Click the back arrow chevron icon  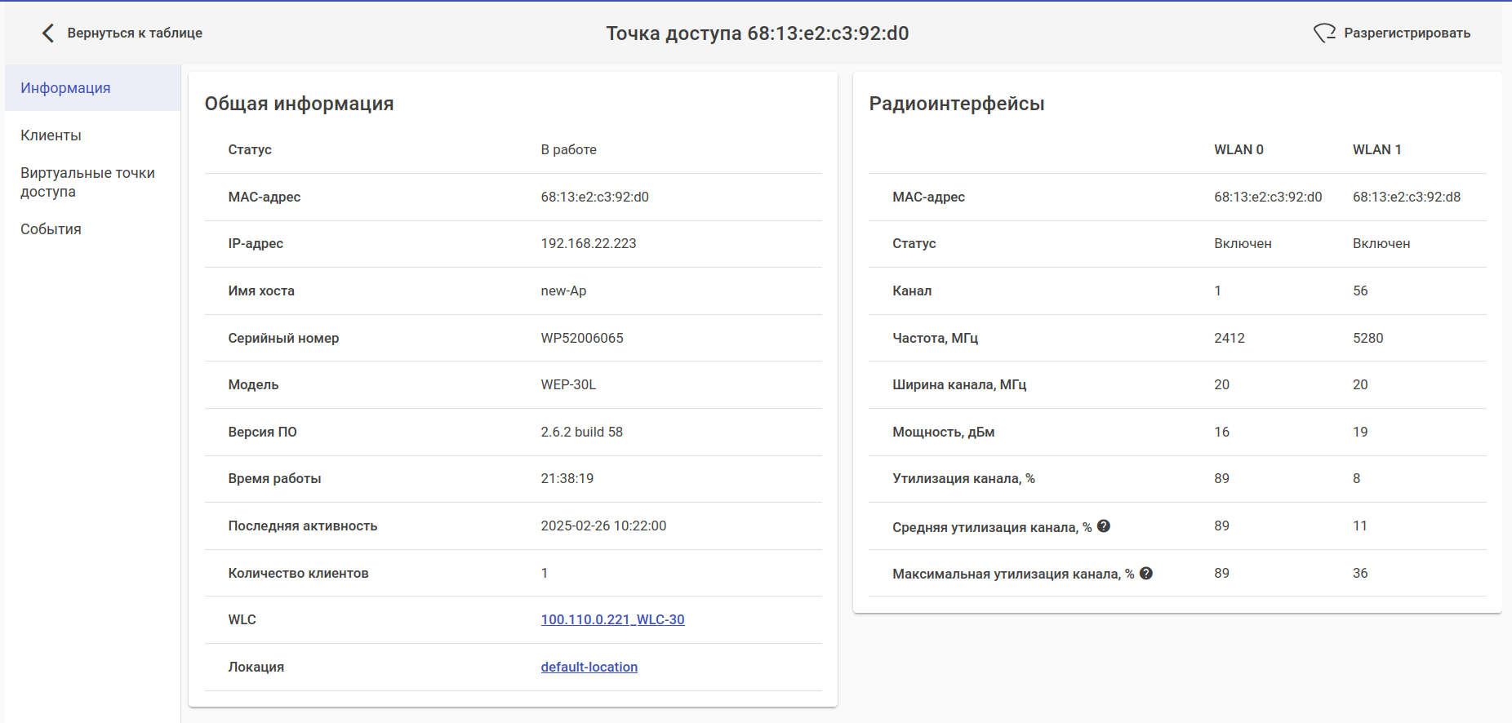(x=48, y=33)
